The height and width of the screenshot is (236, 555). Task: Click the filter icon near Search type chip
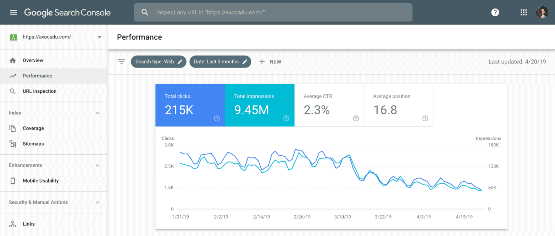pos(121,61)
